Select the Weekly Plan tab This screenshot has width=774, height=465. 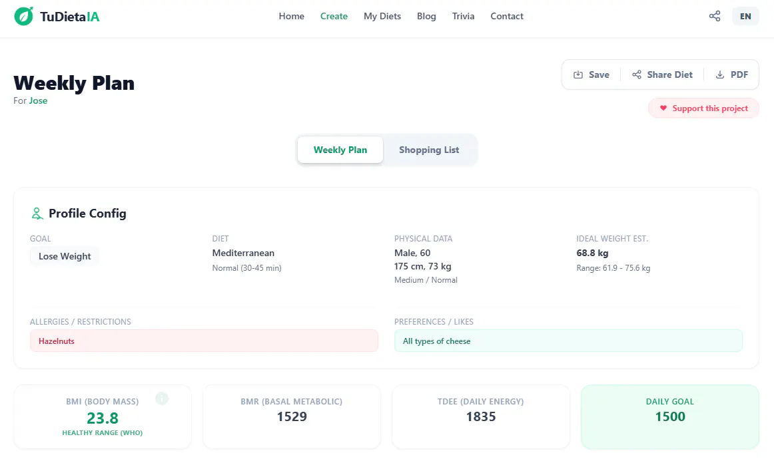point(340,150)
